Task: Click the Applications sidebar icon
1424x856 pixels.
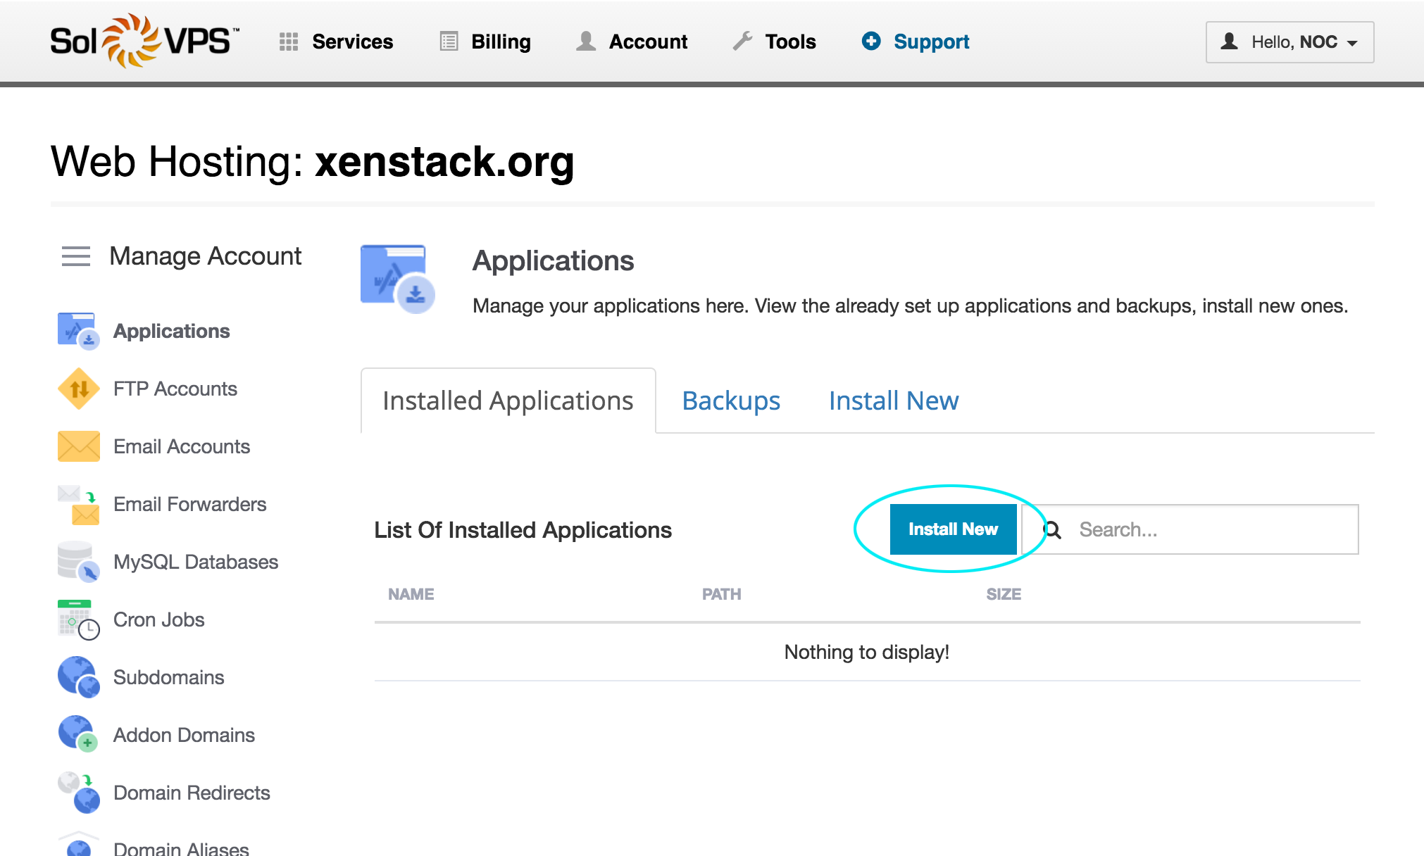Action: point(78,331)
